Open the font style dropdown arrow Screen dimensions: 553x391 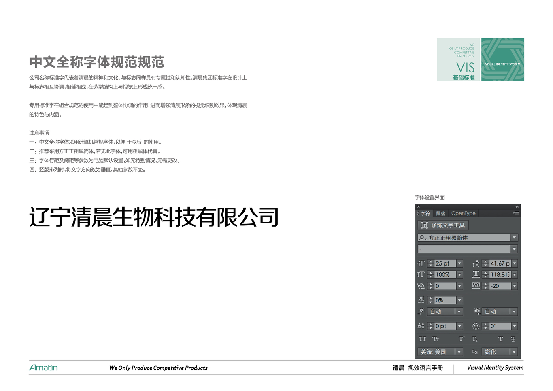(x=514, y=249)
